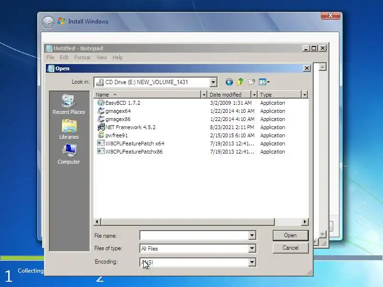
Task: Click the CD drive icon in Look in box
Action: click(x=100, y=82)
